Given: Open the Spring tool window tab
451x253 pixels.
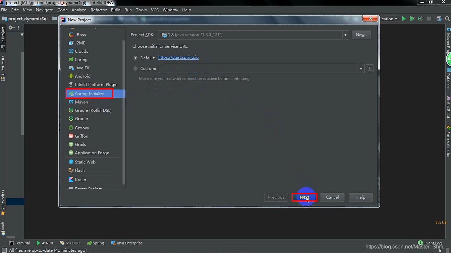Looking at the screenshot, I should click(95, 243).
